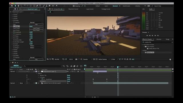This screenshot has width=183, height=103.
Task: Toggle the Frequency stopwatch in Effect Controls
Action: point(14,34)
